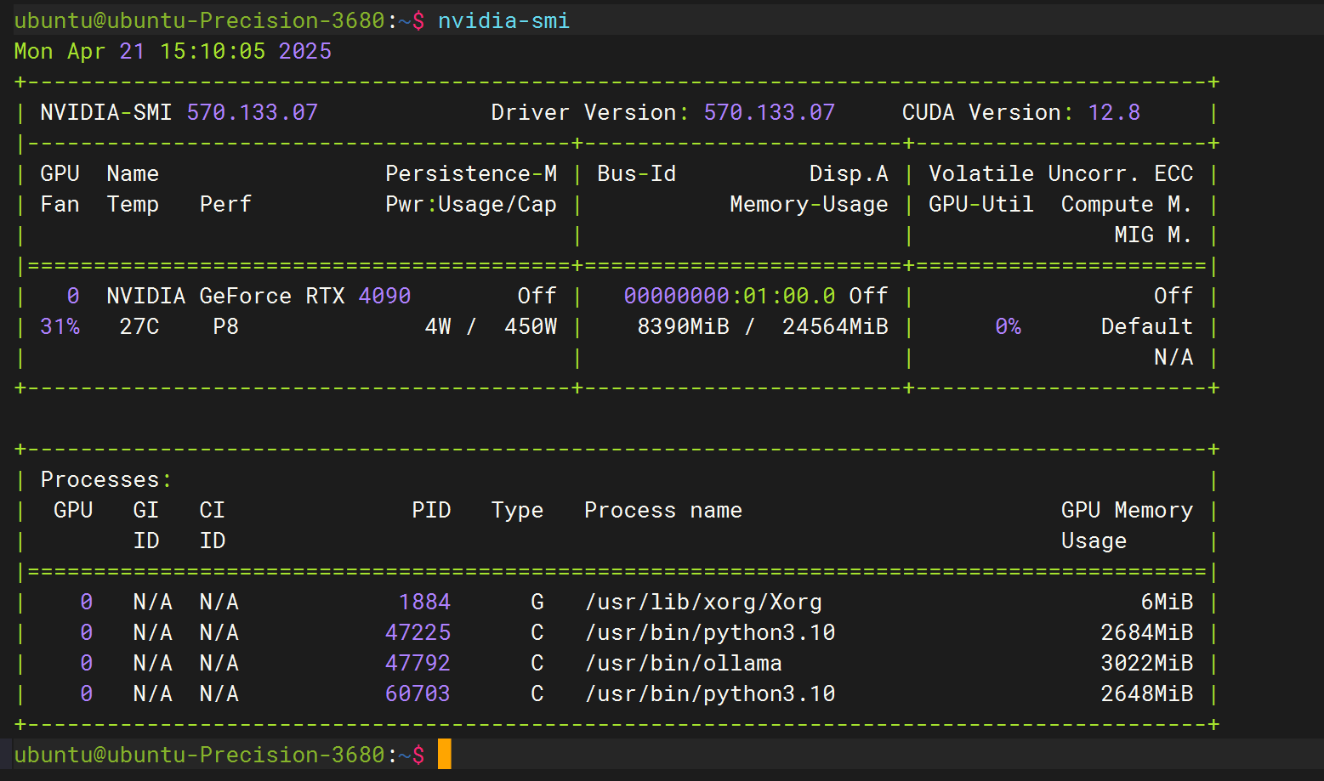Click the fan speed 31% value
Viewport: 1324px width, 781px height.
pos(60,325)
